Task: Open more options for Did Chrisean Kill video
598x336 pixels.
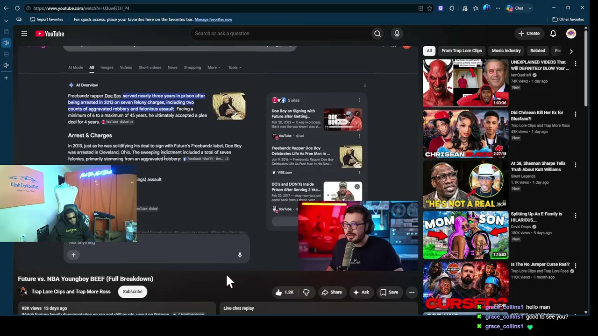Action: tap(575, 114)
